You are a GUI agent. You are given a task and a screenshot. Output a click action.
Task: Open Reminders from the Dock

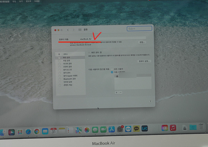(x=70, y=131)
